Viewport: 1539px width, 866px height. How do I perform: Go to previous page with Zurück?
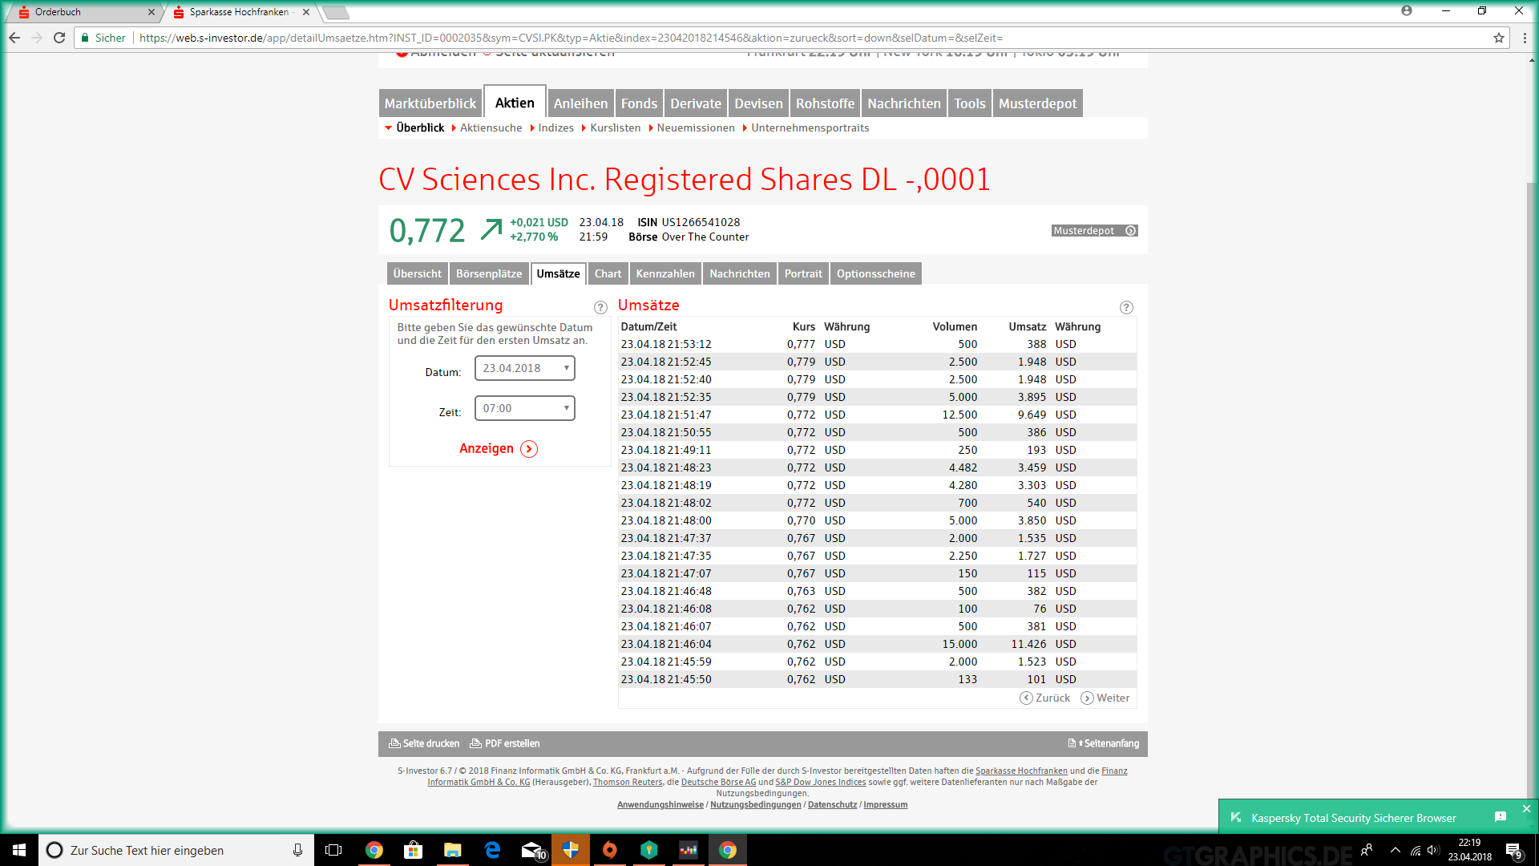tap(1044, 698)
